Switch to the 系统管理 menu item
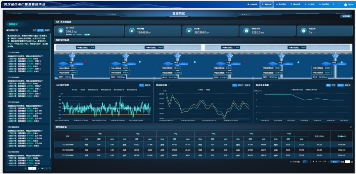This screenshot has height=174, width=356. pyautogui.click(x=323, y=4)
